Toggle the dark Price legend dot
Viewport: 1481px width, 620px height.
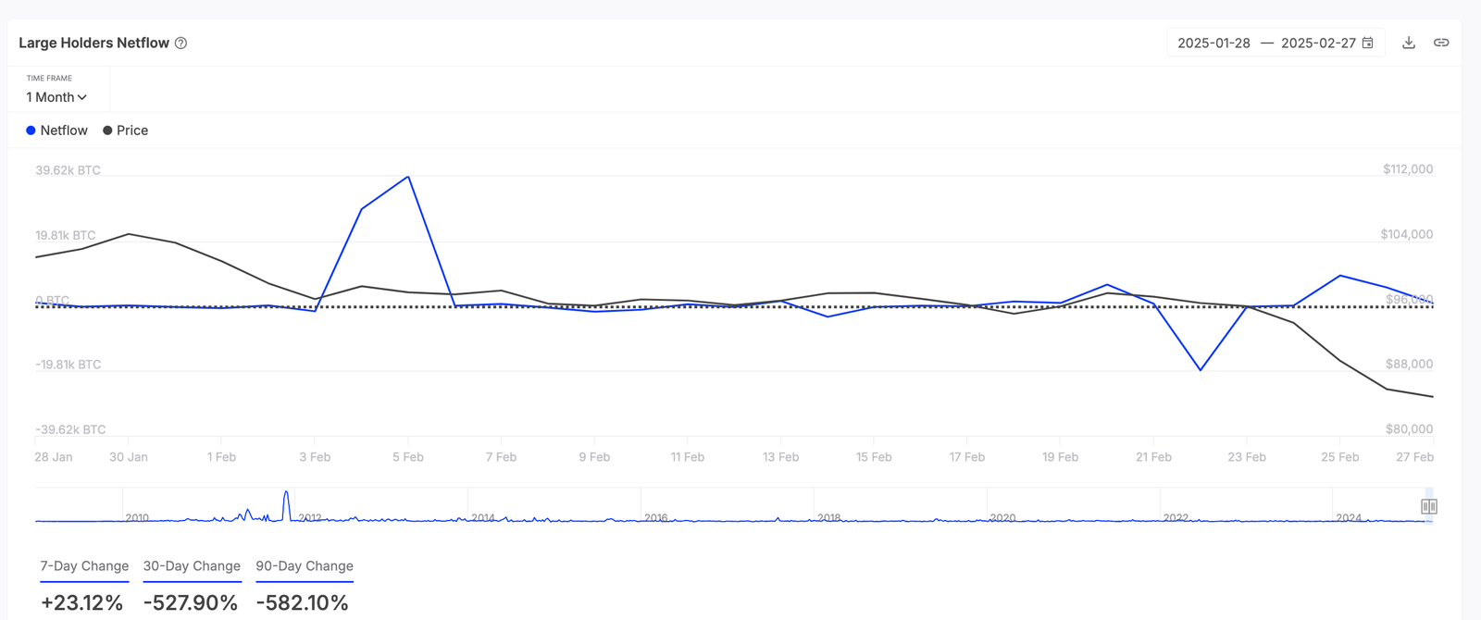pos(107,130)
